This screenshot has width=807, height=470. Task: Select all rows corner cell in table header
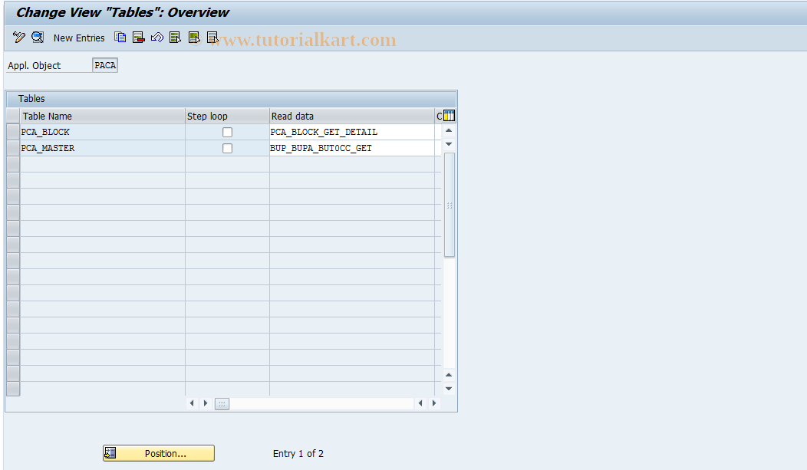pos(13,116)
